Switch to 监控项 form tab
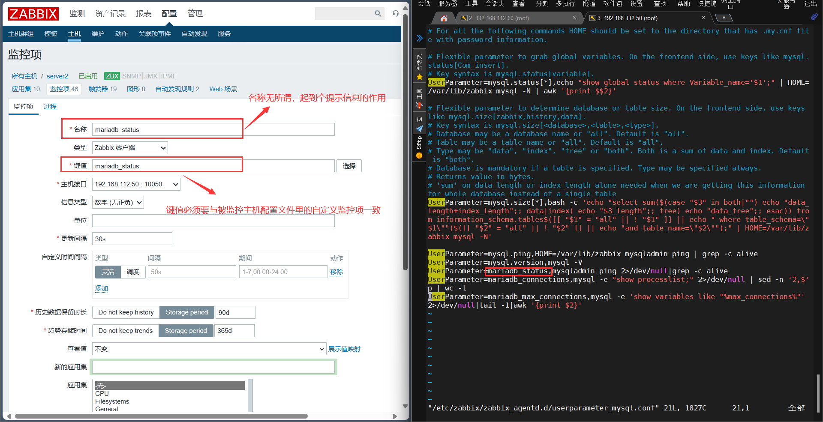 [x=24, y=107]
